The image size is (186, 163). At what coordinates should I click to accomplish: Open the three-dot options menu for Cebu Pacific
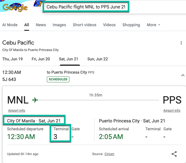(x=181, y=43)
